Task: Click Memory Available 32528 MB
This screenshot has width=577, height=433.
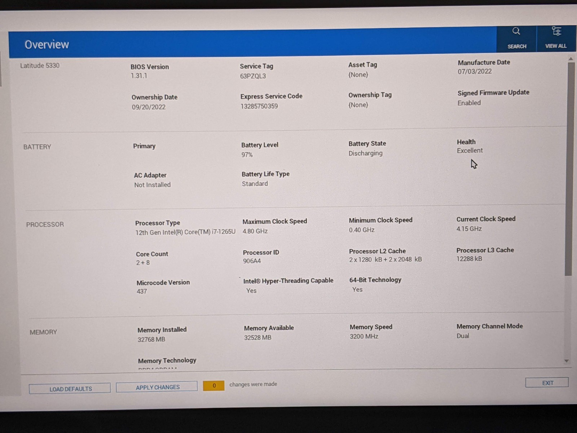Action: [x=257, y=338]
